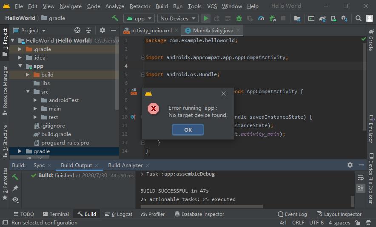Click the Search Everywhere magnifier icon
The width and height of the screenshot is (376, 227).
click(358, 18)
